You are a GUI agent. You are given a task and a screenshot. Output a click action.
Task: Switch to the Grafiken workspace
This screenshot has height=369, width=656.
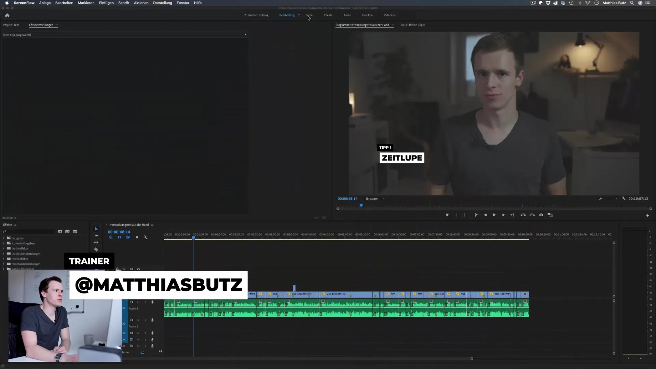367,15
